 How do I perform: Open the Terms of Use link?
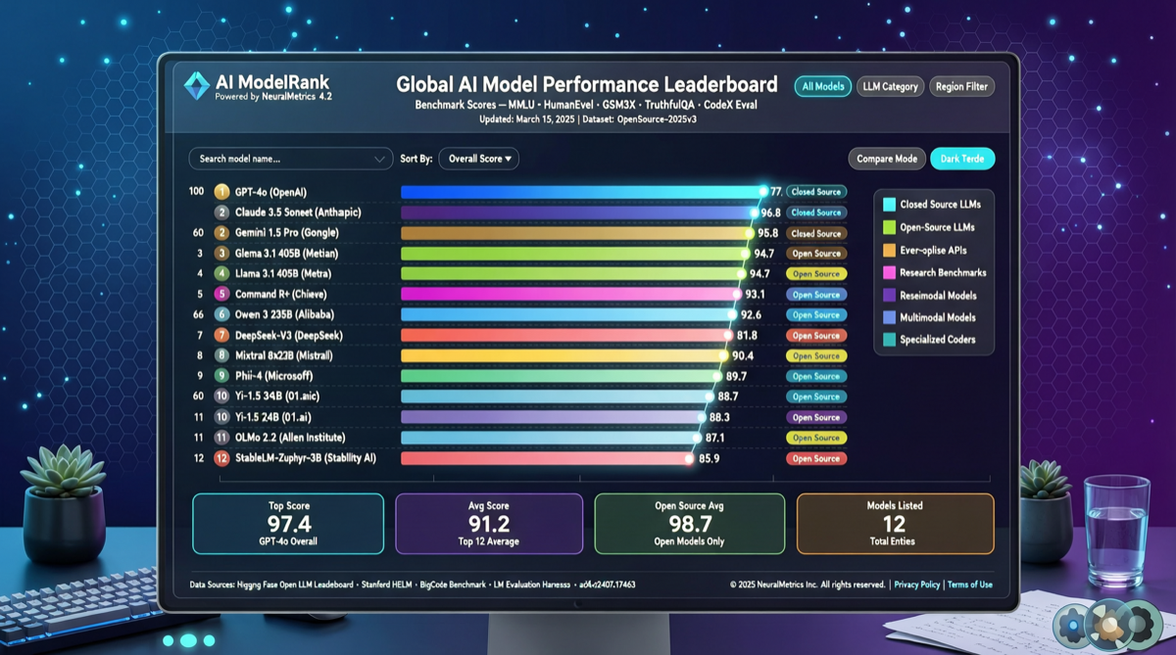[x=969, y=585]
